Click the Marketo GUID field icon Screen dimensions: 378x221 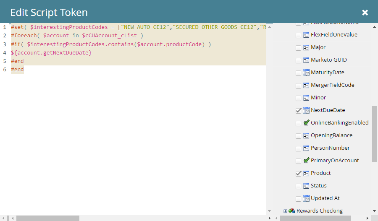(306, 60)
